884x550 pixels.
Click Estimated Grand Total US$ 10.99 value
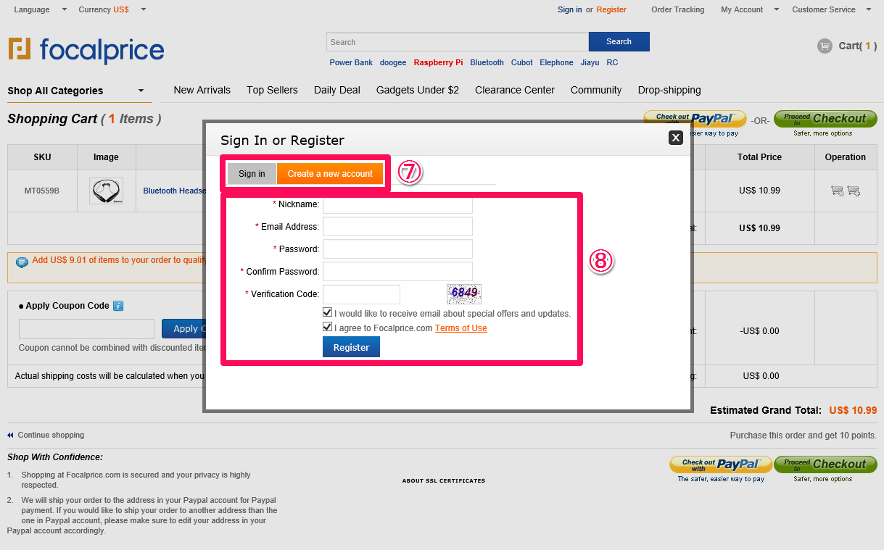click(853, 410)
